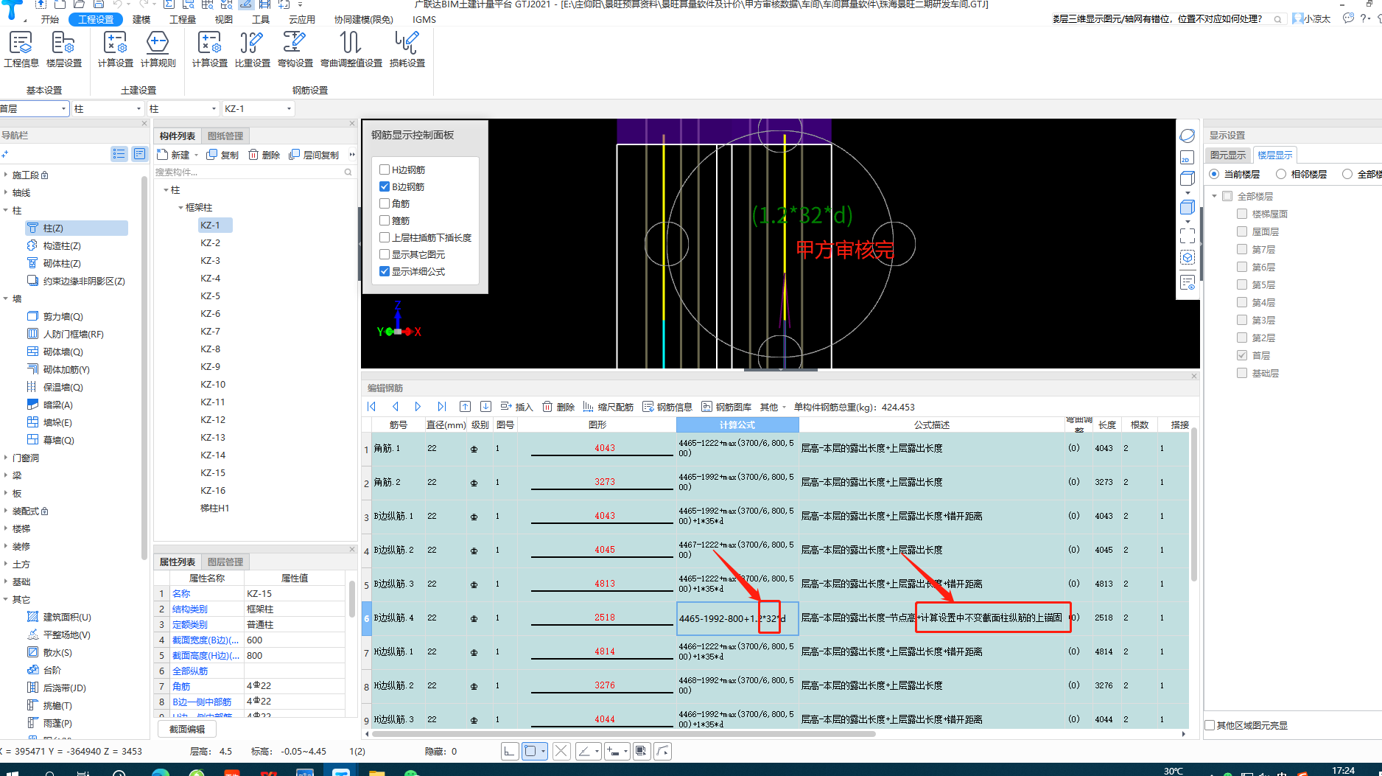The width and height of the screenshot is (1382, 776).
Task: Open 损耗设置 loss settings icon
Action: 407,49
